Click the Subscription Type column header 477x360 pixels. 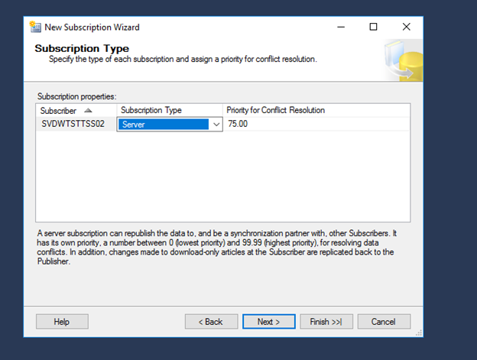(x=170, y=110)
